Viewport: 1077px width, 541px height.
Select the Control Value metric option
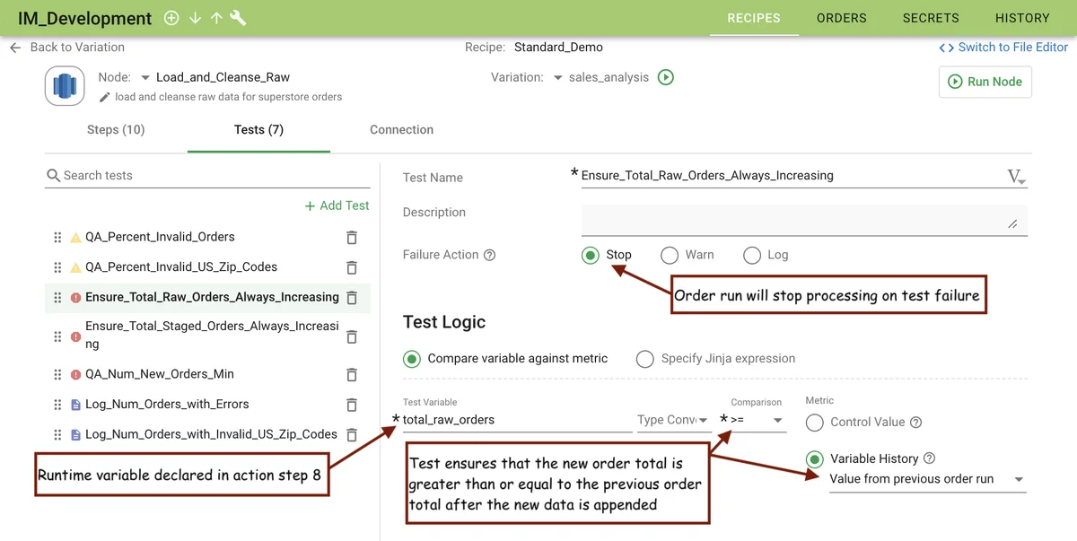point(815,422)
